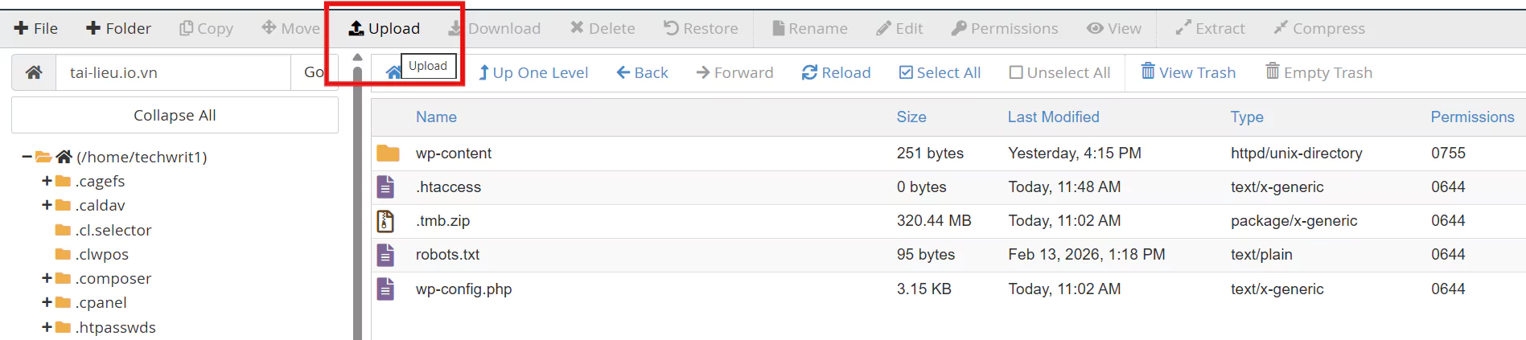Screen dimensions: 1526x340
Task: Click the home icon beside path field
Action: pos(34,72)
